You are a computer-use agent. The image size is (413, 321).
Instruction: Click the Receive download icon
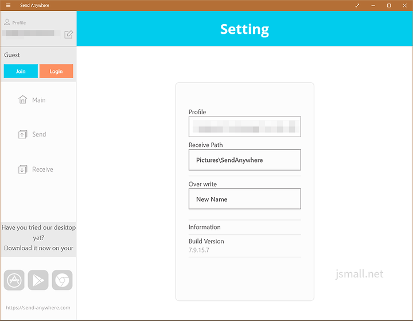[x=22, y=169]
